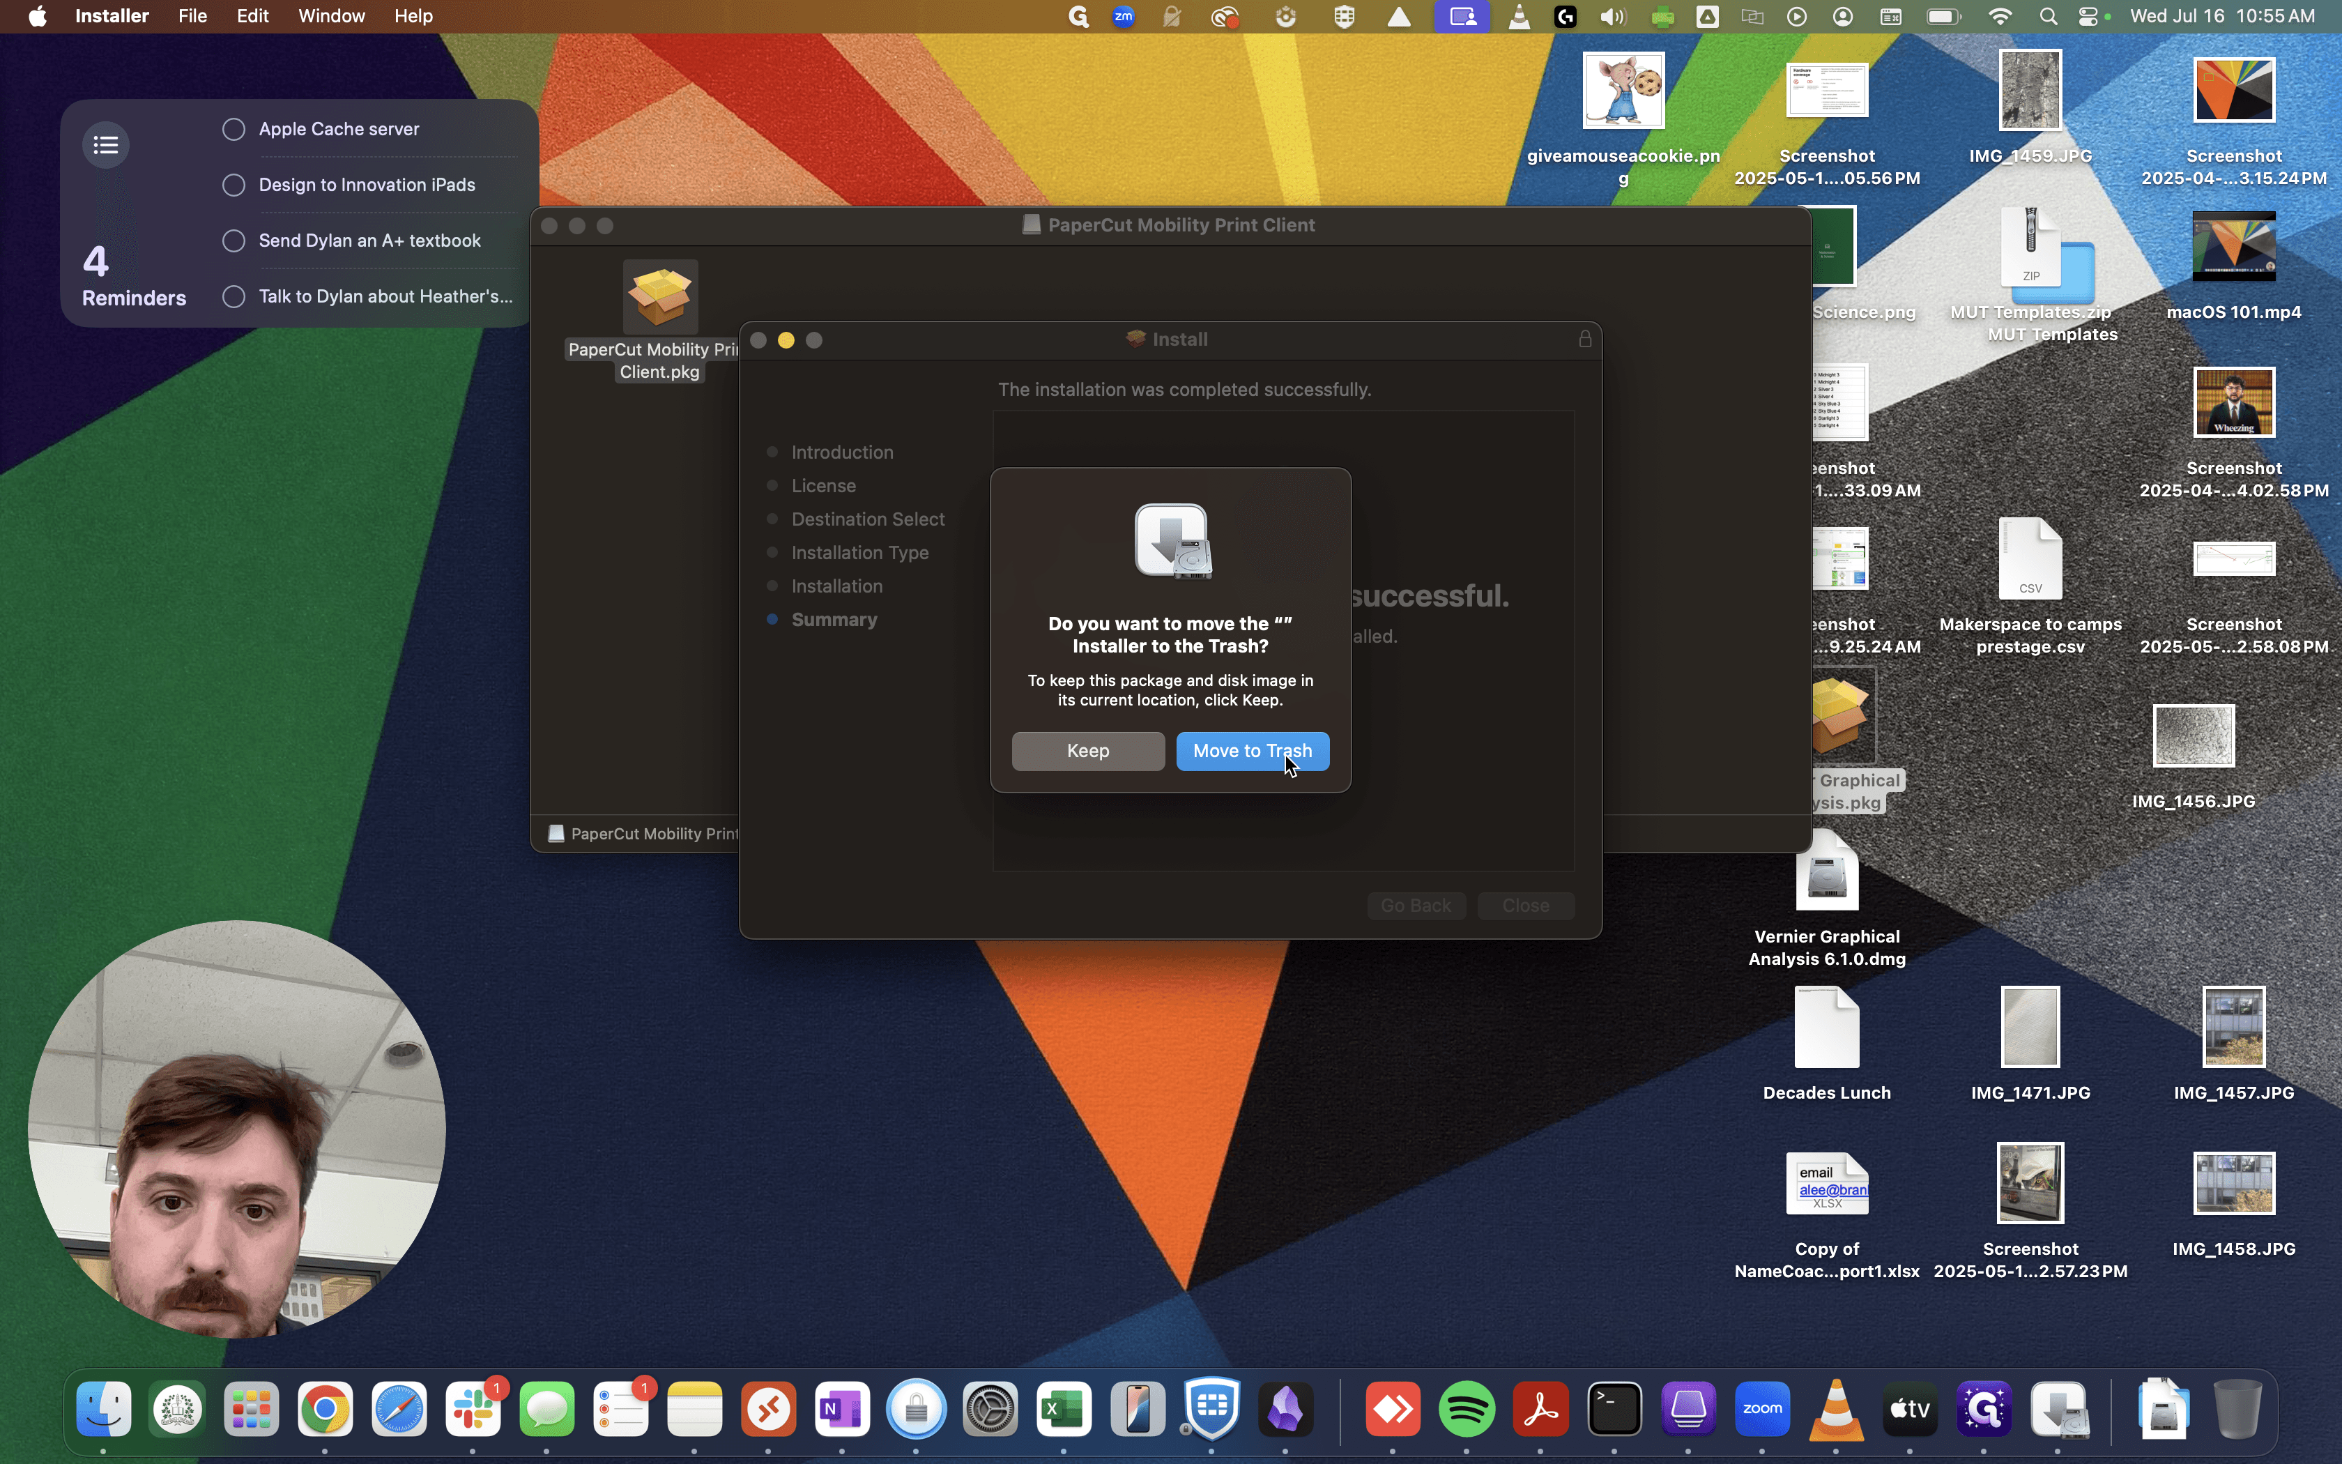Open Reminders app from the Dock
Viewport: 2342px width, 1464px height.
621,1409
